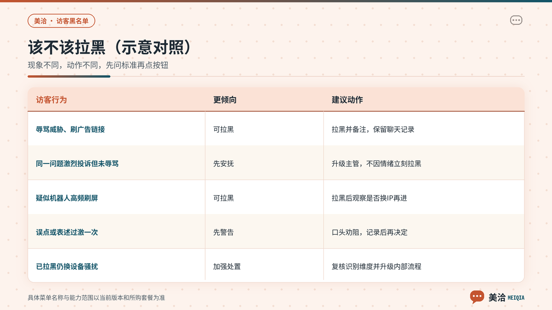Select the cell 误点或表述过激一次

click(x=67, y=232)
